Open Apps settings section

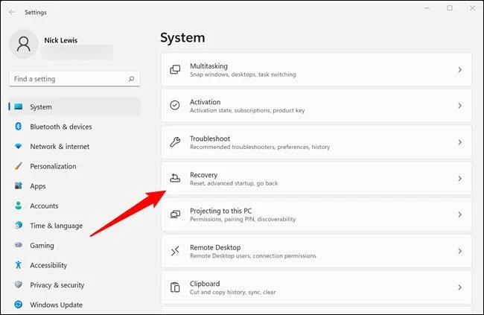(x=74, y=186)
